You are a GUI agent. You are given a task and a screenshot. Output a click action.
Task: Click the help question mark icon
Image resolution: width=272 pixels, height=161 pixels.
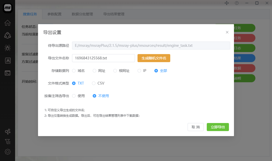237,3
